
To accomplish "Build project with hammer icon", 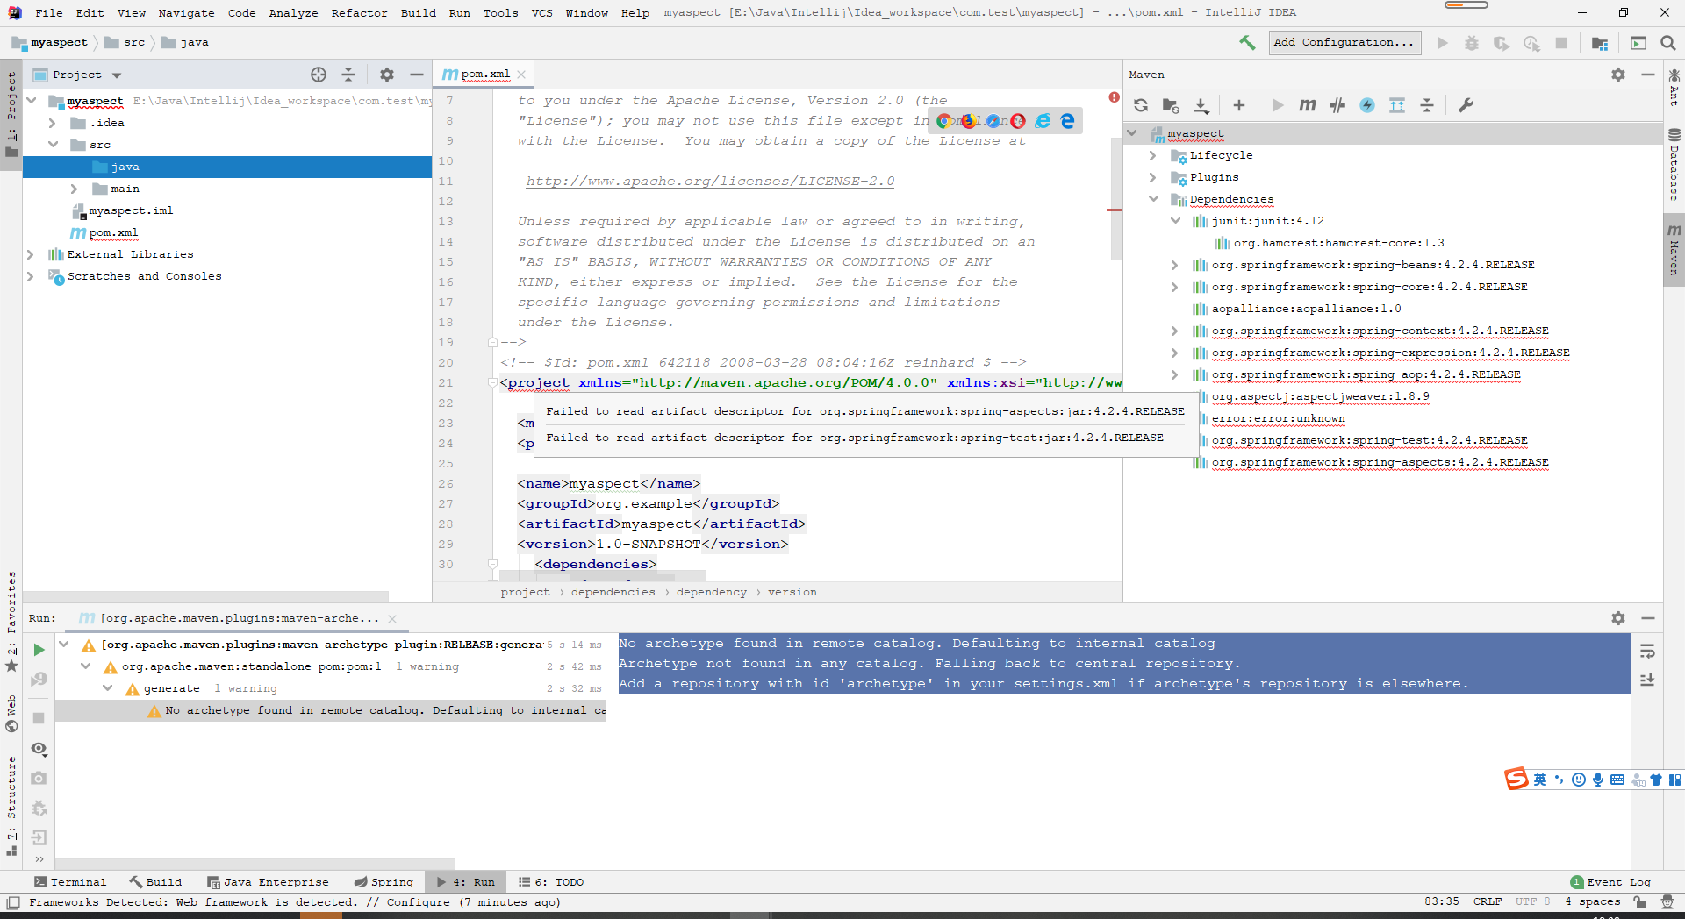I will [x=1247, y=42].
